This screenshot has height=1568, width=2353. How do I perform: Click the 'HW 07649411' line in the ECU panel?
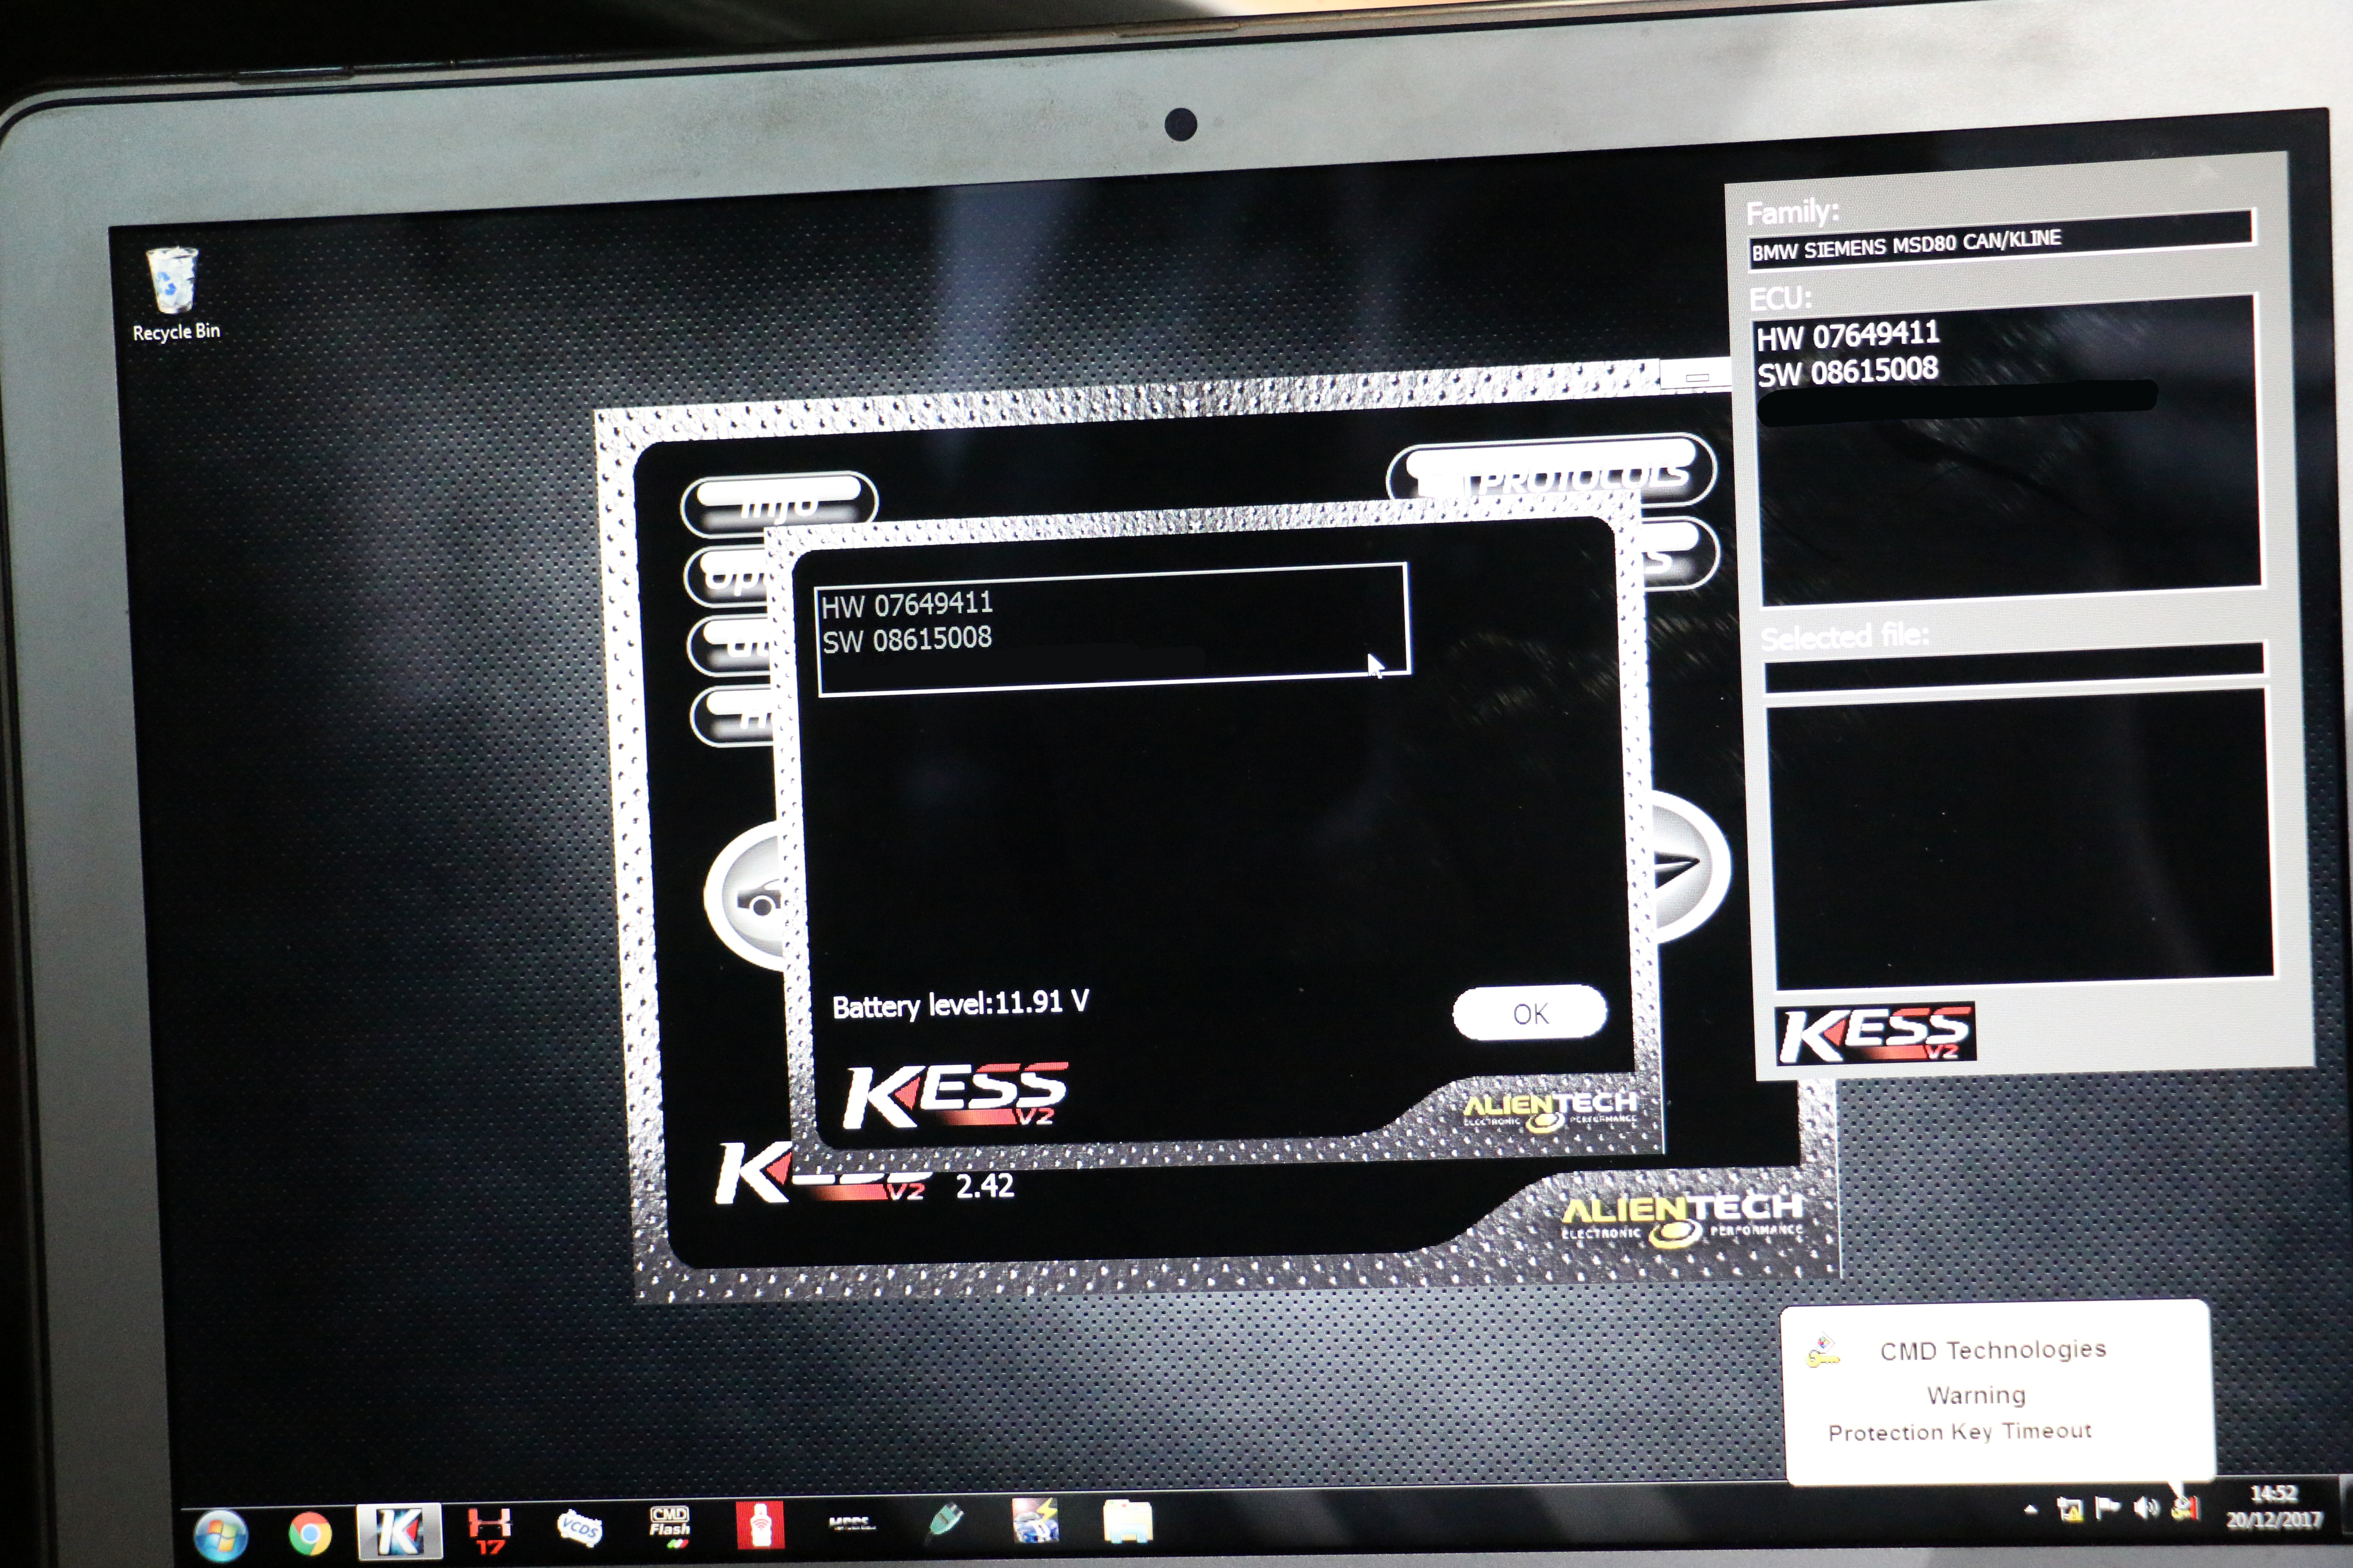click(x=1848, y=335)
